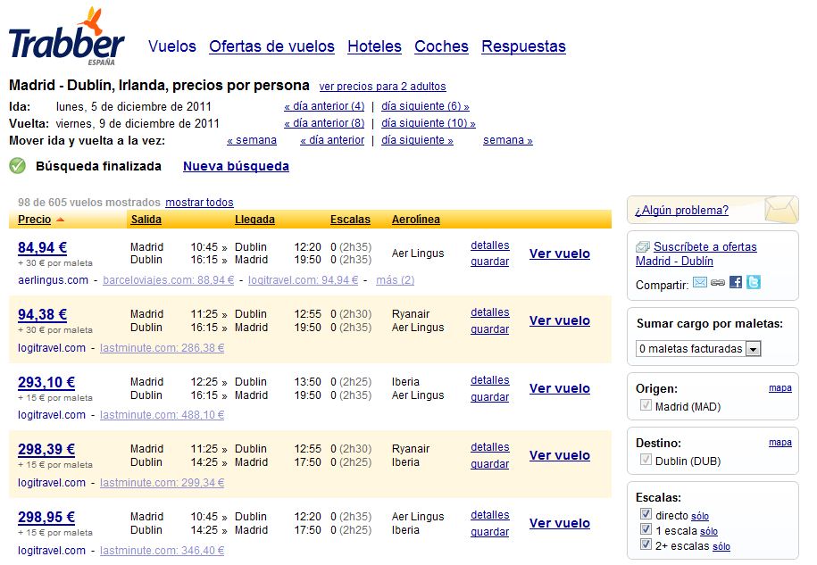The height and width of the screenshot is (565, 817).
Task: Move outbound to día siguiente (6)
Action: click(425, 106)
